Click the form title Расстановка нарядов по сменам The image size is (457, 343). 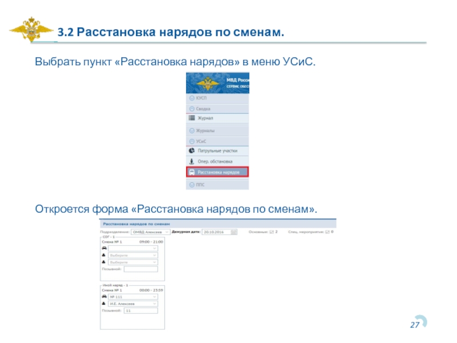(x=137, y=224)
